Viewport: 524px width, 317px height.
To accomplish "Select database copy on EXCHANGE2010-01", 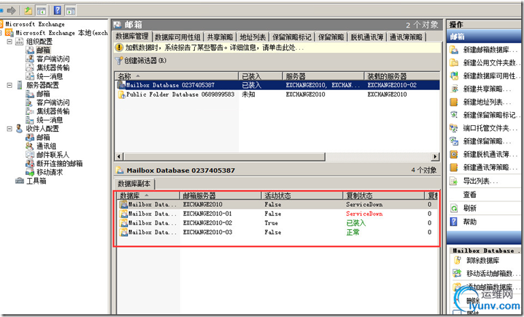I will pos(277,214).
